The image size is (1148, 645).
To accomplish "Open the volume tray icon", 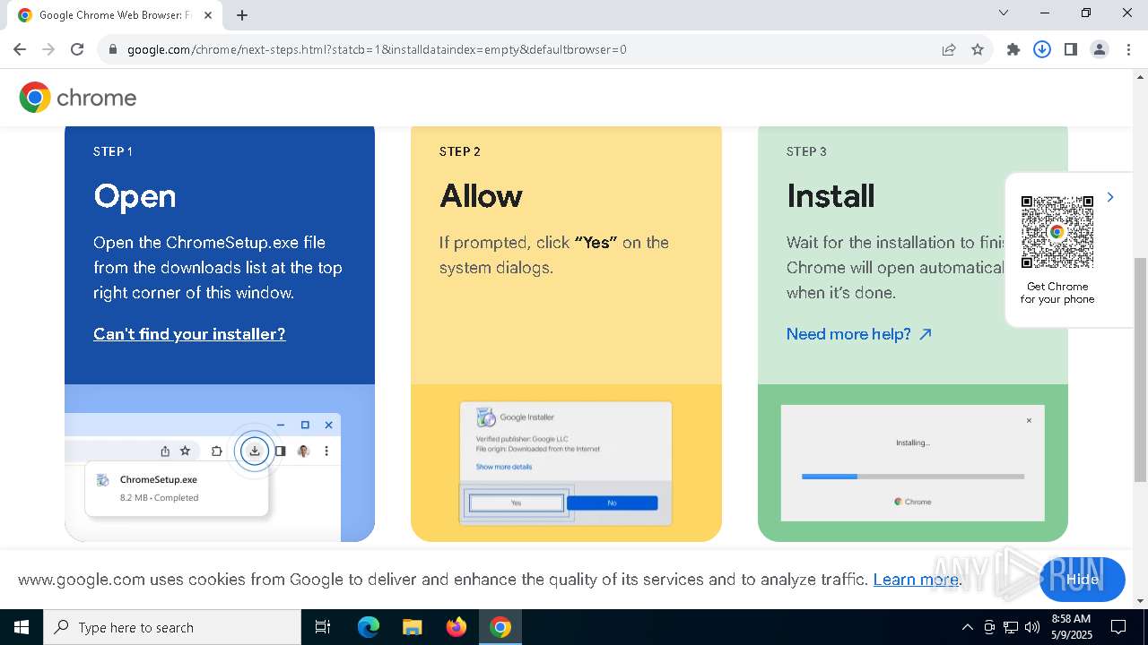I will point(1032,627).
